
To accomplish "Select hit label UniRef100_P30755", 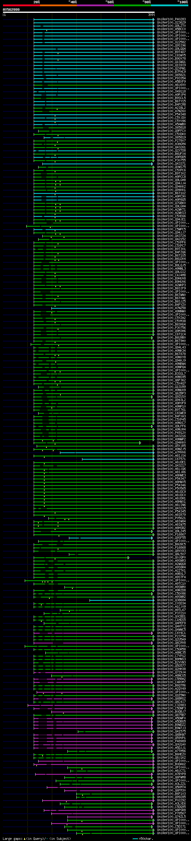I will point(171,160).
